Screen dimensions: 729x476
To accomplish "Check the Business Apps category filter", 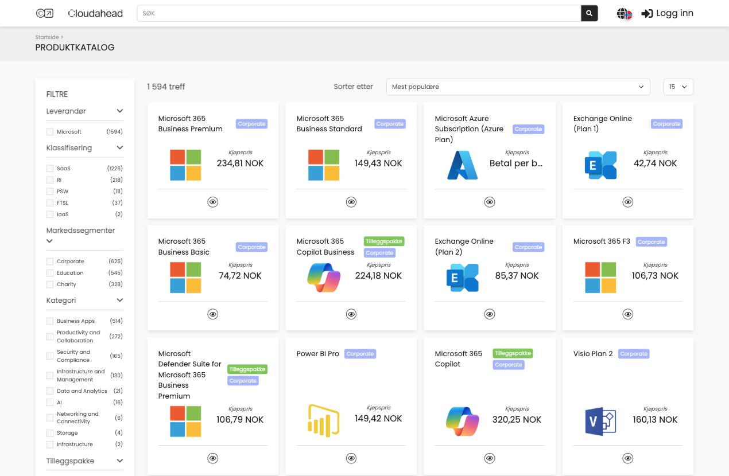I will (50, 321).
